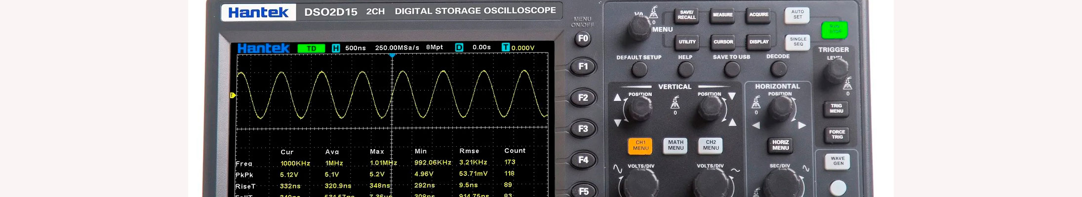
Task: Click the 'Freq' measurement row label
Action: (244, 164)
